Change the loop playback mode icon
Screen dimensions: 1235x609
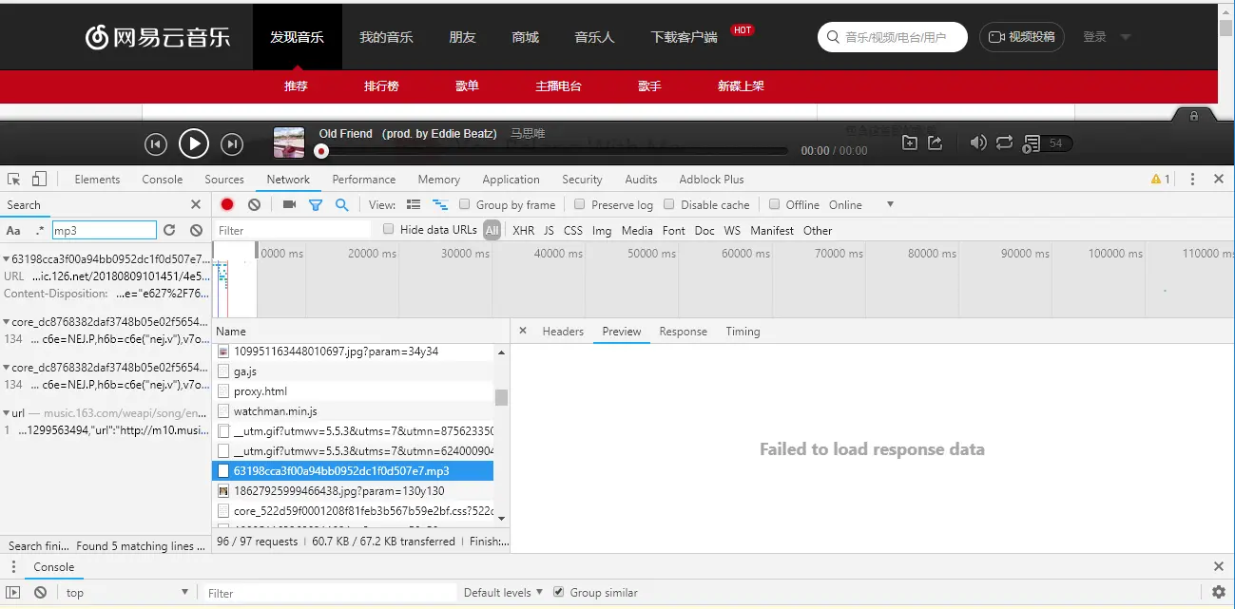coord(1004,143)
